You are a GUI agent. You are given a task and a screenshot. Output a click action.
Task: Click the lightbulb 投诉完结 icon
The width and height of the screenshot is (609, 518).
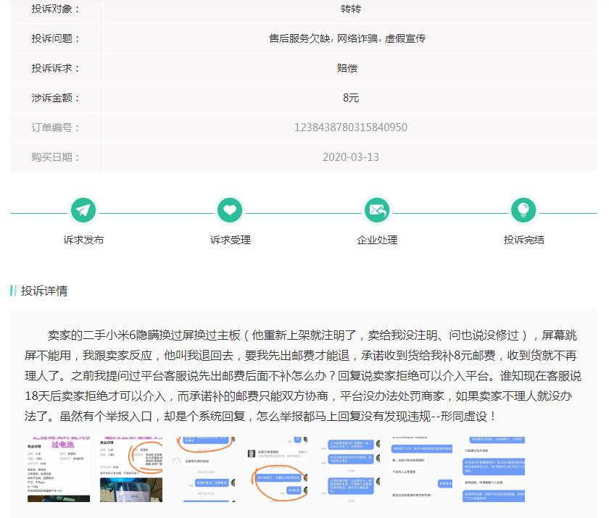(x=523, y=210)
